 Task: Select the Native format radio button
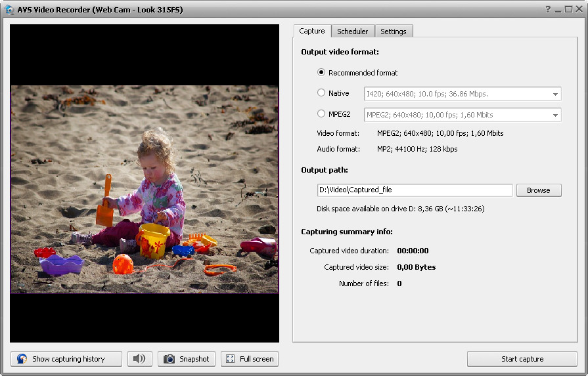(x=321, y=93)
